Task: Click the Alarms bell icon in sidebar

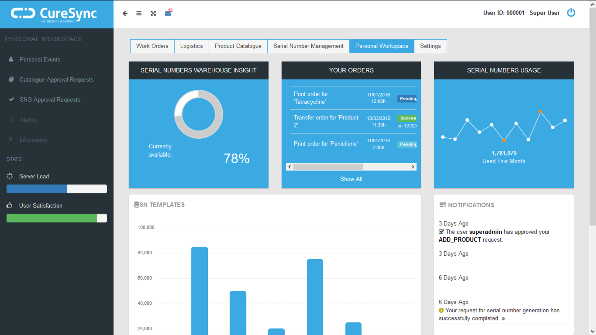Action: coord(11,119)
